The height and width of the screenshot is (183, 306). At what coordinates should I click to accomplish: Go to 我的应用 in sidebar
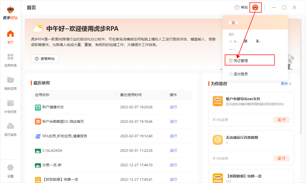(10, 83)
